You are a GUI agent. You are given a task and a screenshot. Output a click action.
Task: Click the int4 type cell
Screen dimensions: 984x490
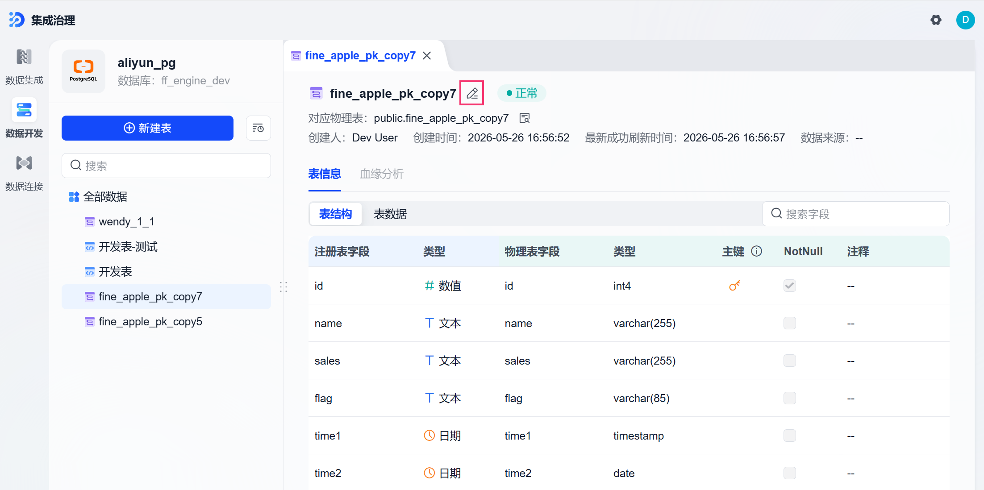(622, 286)
